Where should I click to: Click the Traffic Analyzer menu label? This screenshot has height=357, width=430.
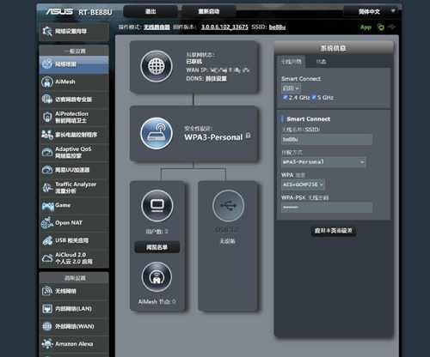coord(76,187)
